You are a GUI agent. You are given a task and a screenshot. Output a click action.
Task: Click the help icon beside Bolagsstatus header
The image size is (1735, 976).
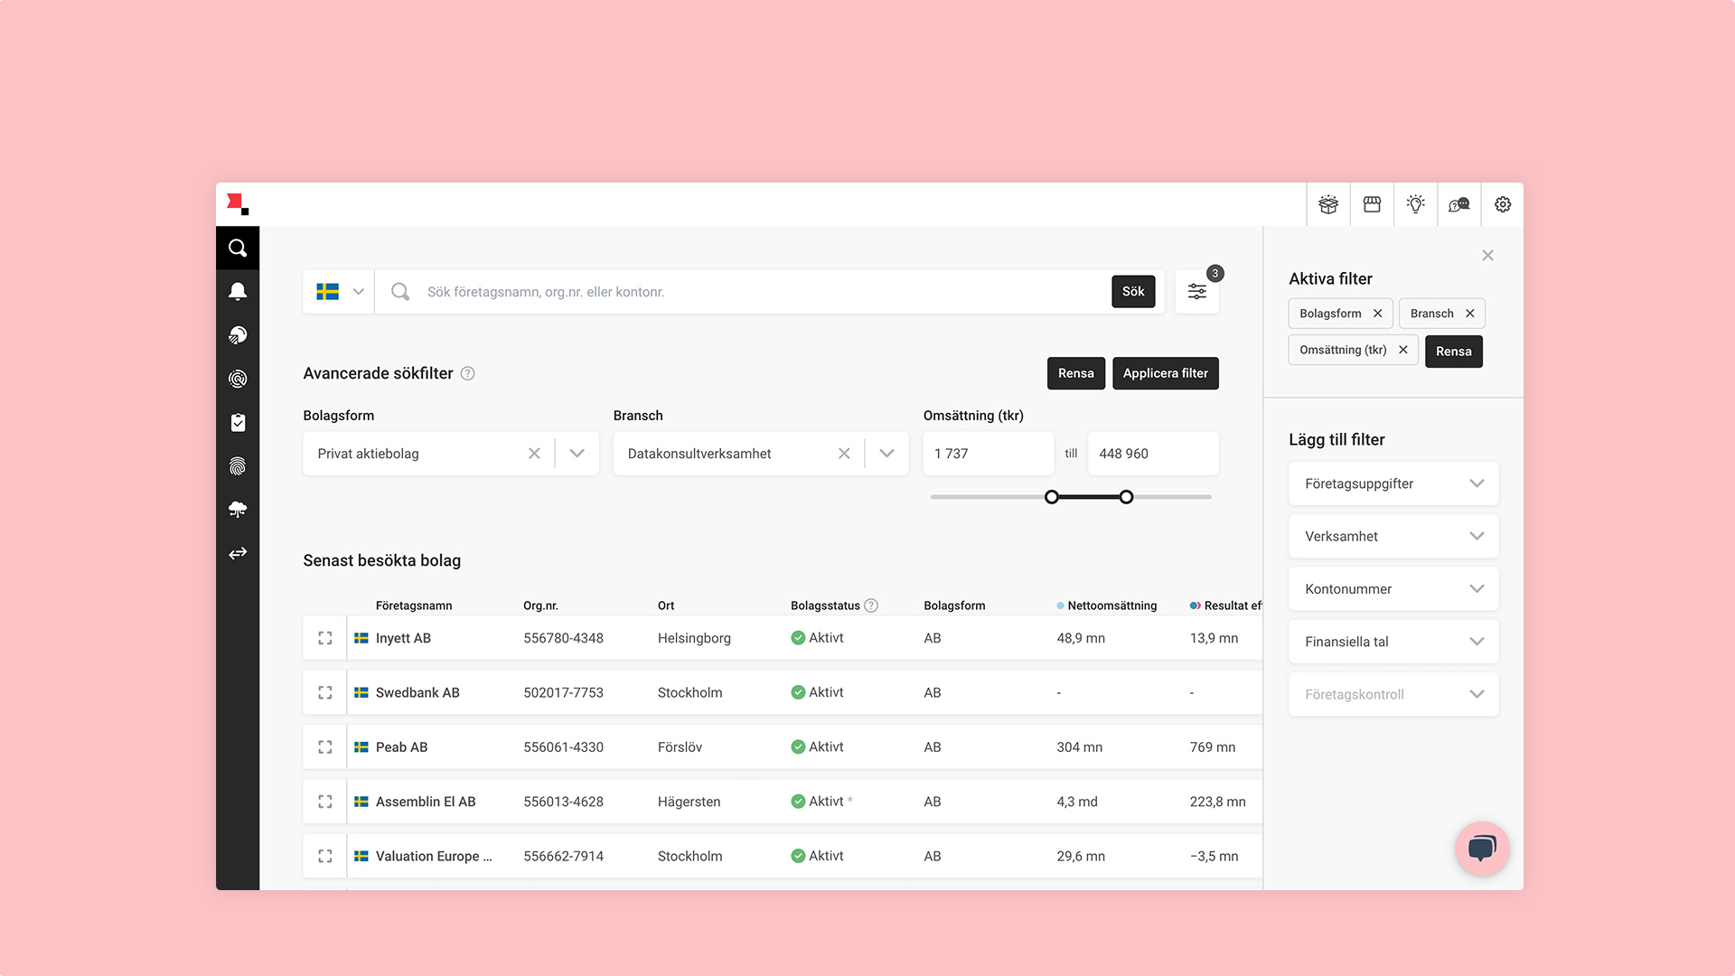[x=871, y=605]
